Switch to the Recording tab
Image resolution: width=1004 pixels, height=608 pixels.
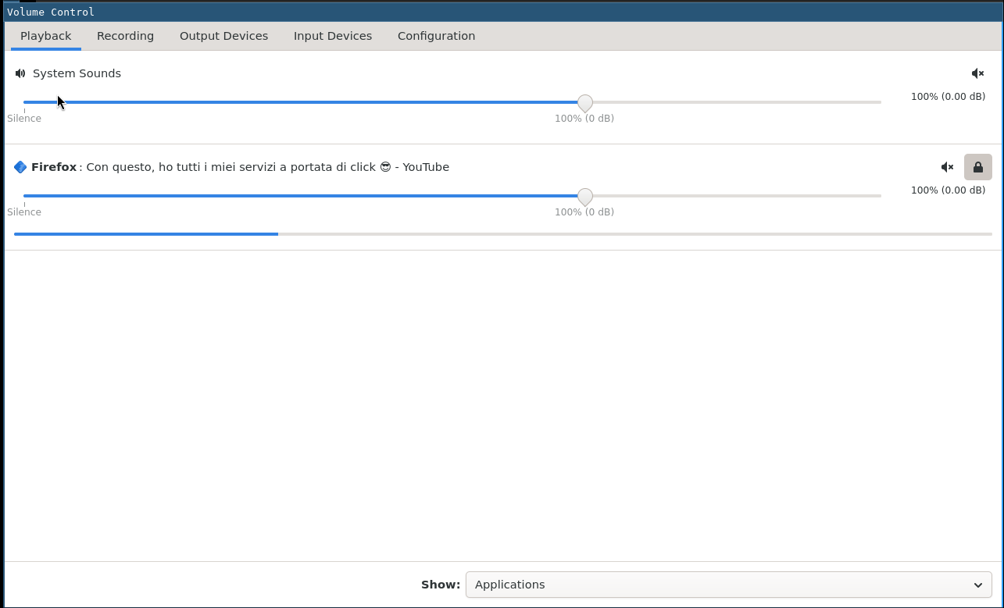point(125,36)
